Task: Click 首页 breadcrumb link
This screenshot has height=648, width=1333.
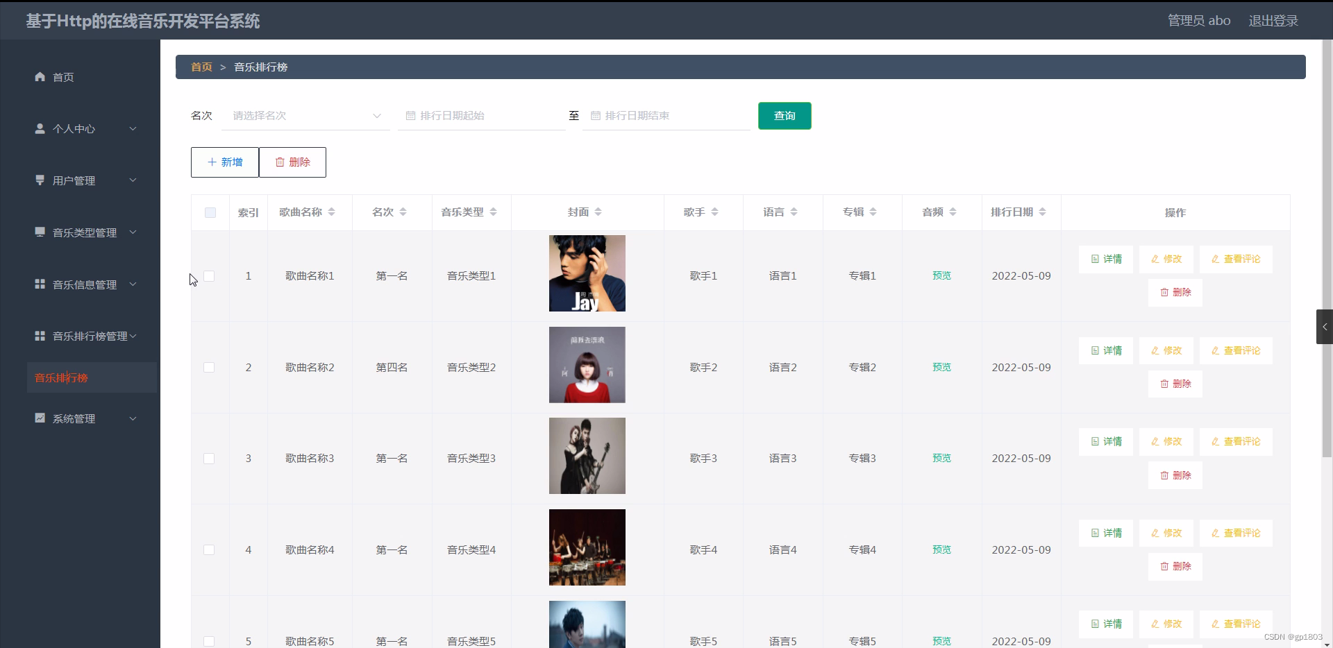Action: pos(201,67)
